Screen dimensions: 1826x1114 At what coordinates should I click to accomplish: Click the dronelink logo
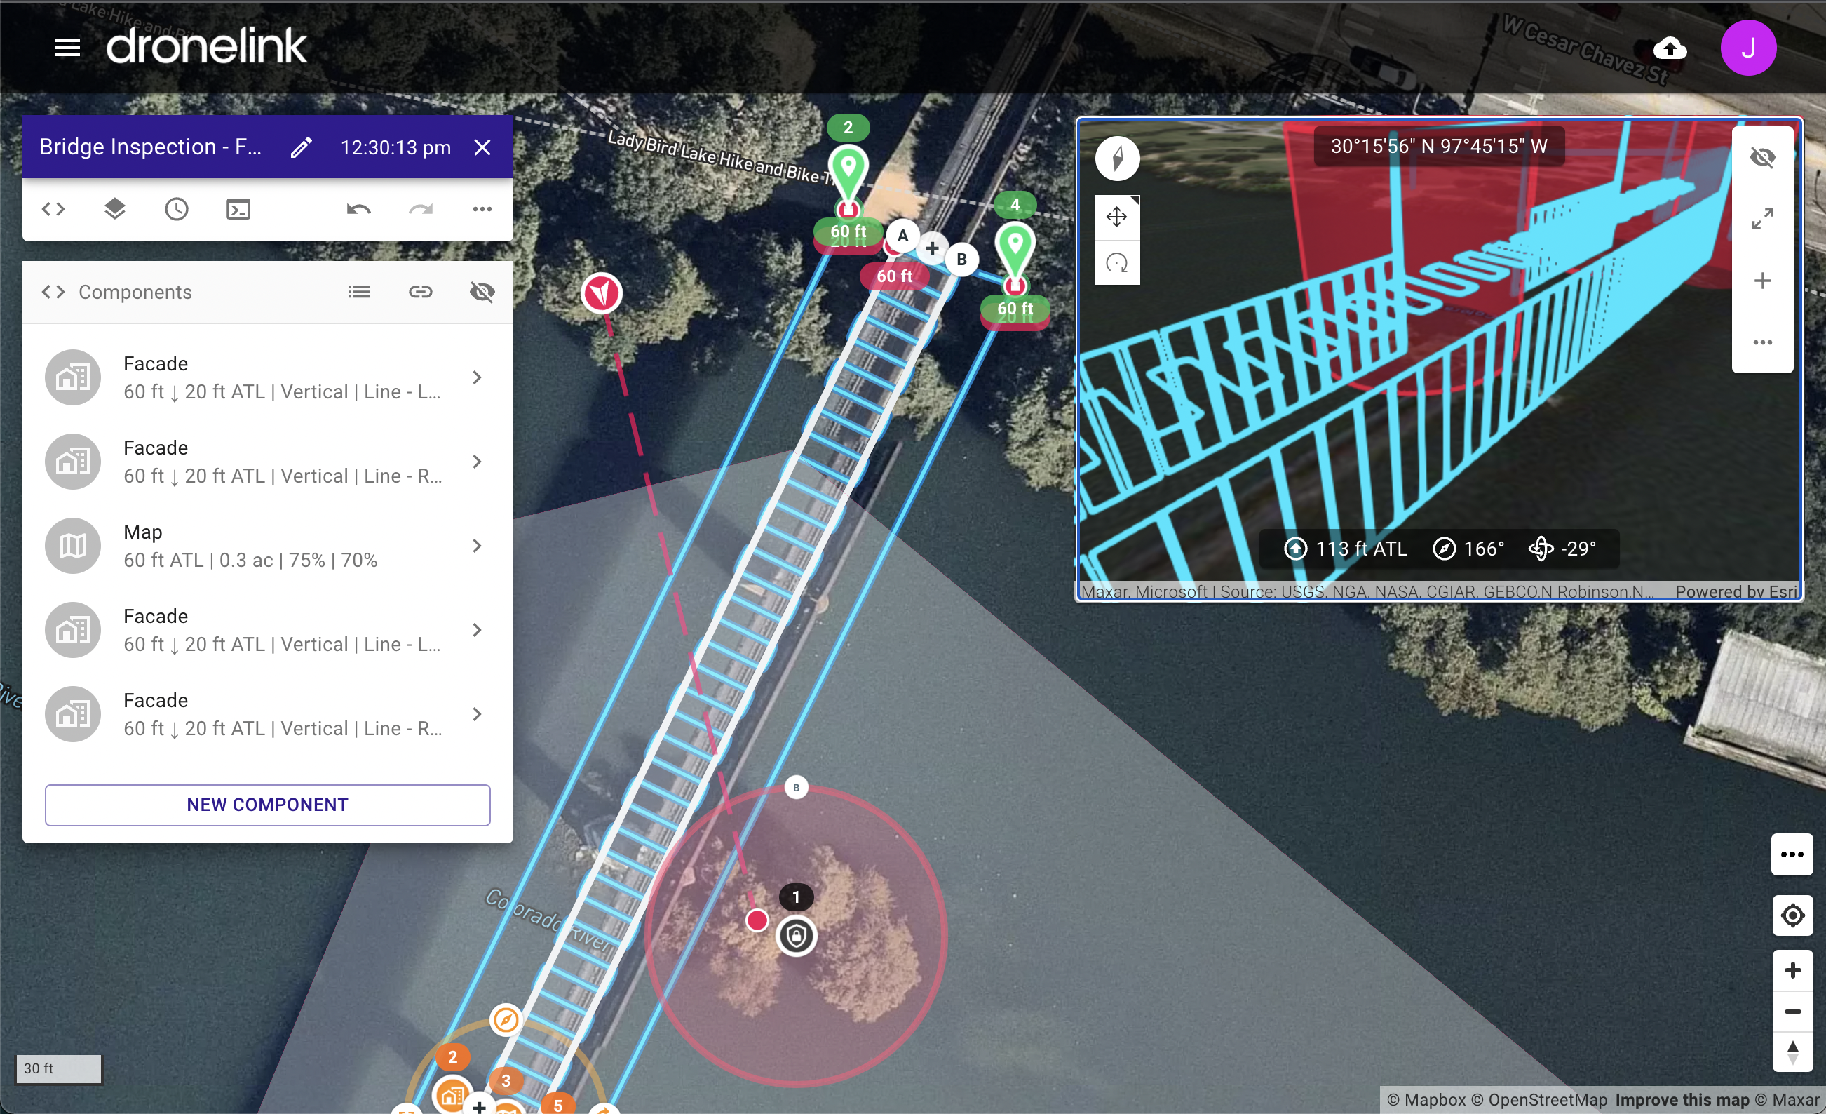pos(206,47)
